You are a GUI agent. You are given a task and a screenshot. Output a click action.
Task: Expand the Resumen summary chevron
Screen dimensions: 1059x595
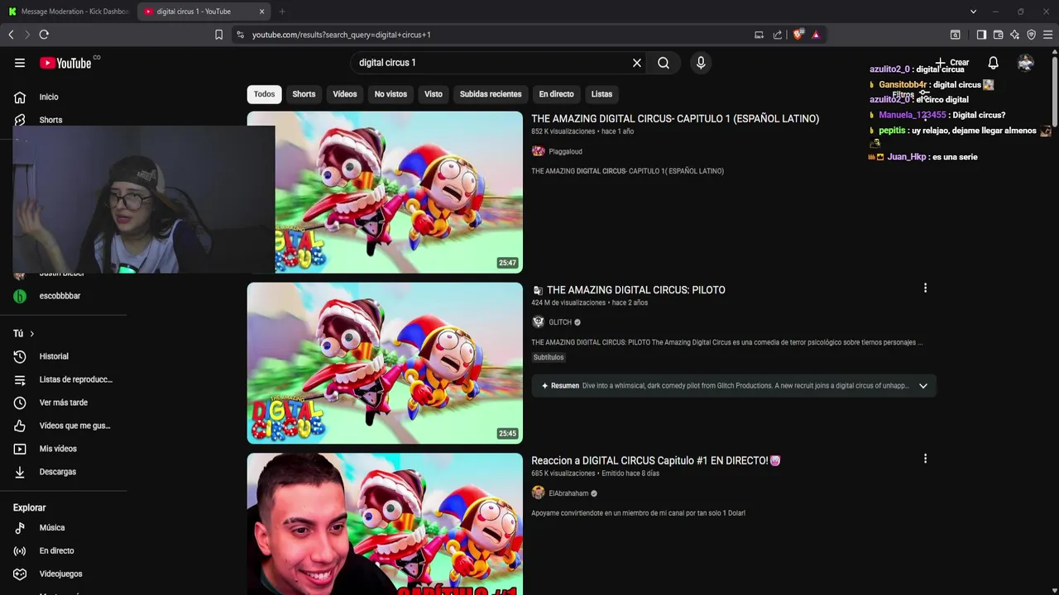click(923, 386)
